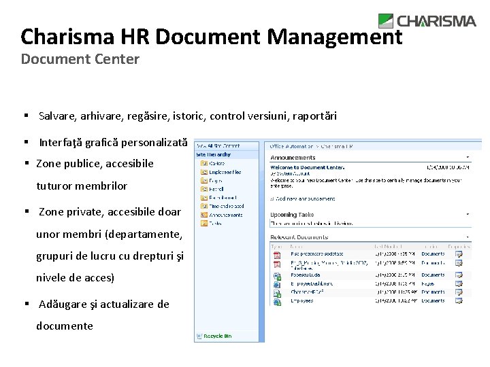
Task: Click the file icon of the 11:25 AM document
Action: 277,293
